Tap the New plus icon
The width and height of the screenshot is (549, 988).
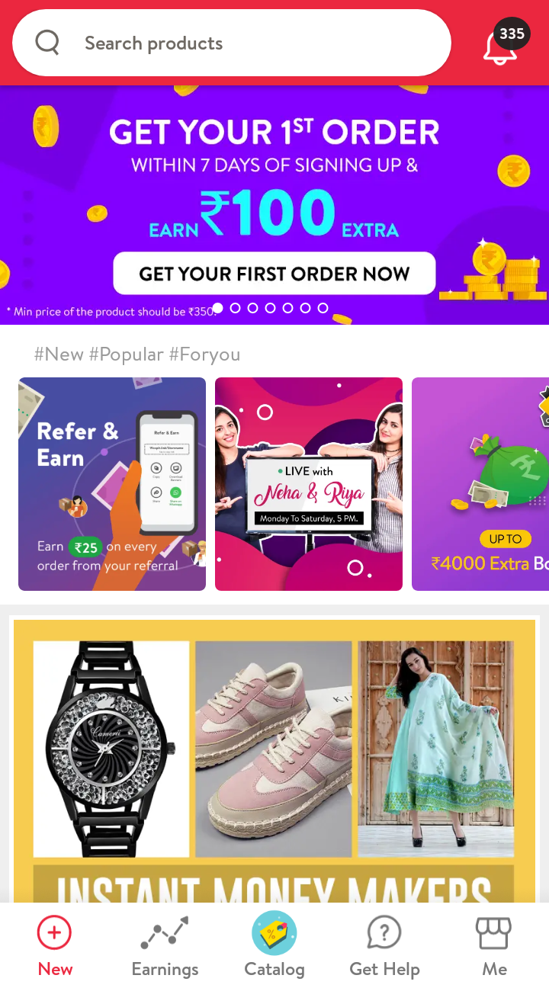(x=55, y=932)
